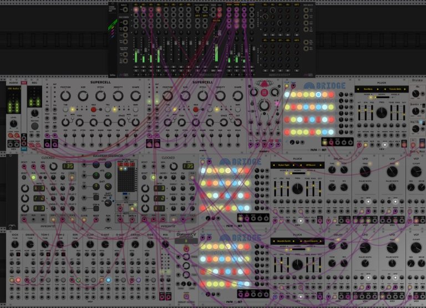Click lower STEP button on Euclidean Sequencer
The image size is (426, 308).
96,208
